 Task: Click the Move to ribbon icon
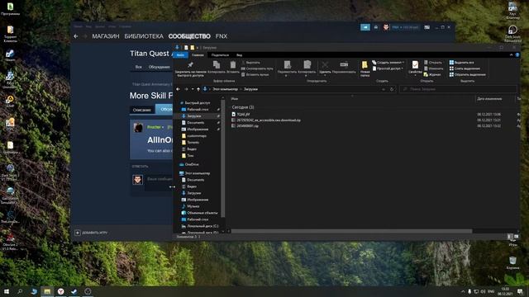pos(287,64)
